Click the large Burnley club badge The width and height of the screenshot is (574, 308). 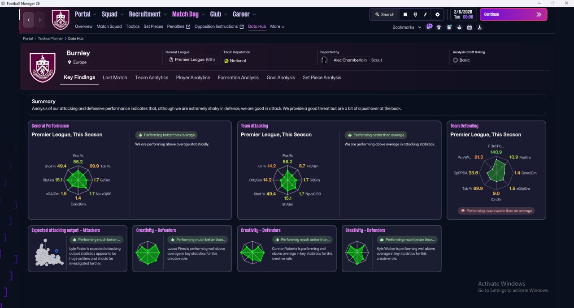tap(42, 67)
